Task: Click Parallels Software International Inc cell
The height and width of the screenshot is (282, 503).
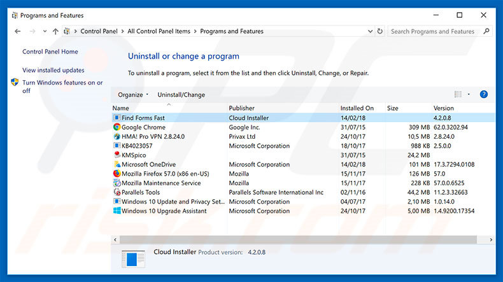Action: coord(276,192)
